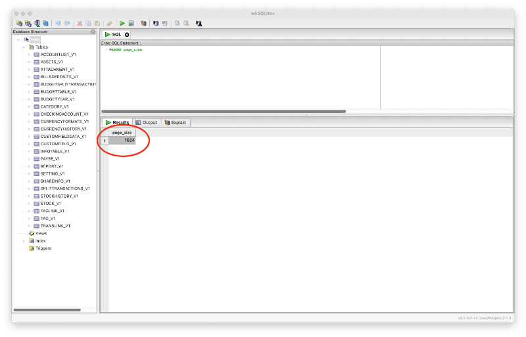Image resolution: width=526 pixels, height=337 pixels.
Task: Select the Triggers tree item
Action: click(x=43, y=248)
